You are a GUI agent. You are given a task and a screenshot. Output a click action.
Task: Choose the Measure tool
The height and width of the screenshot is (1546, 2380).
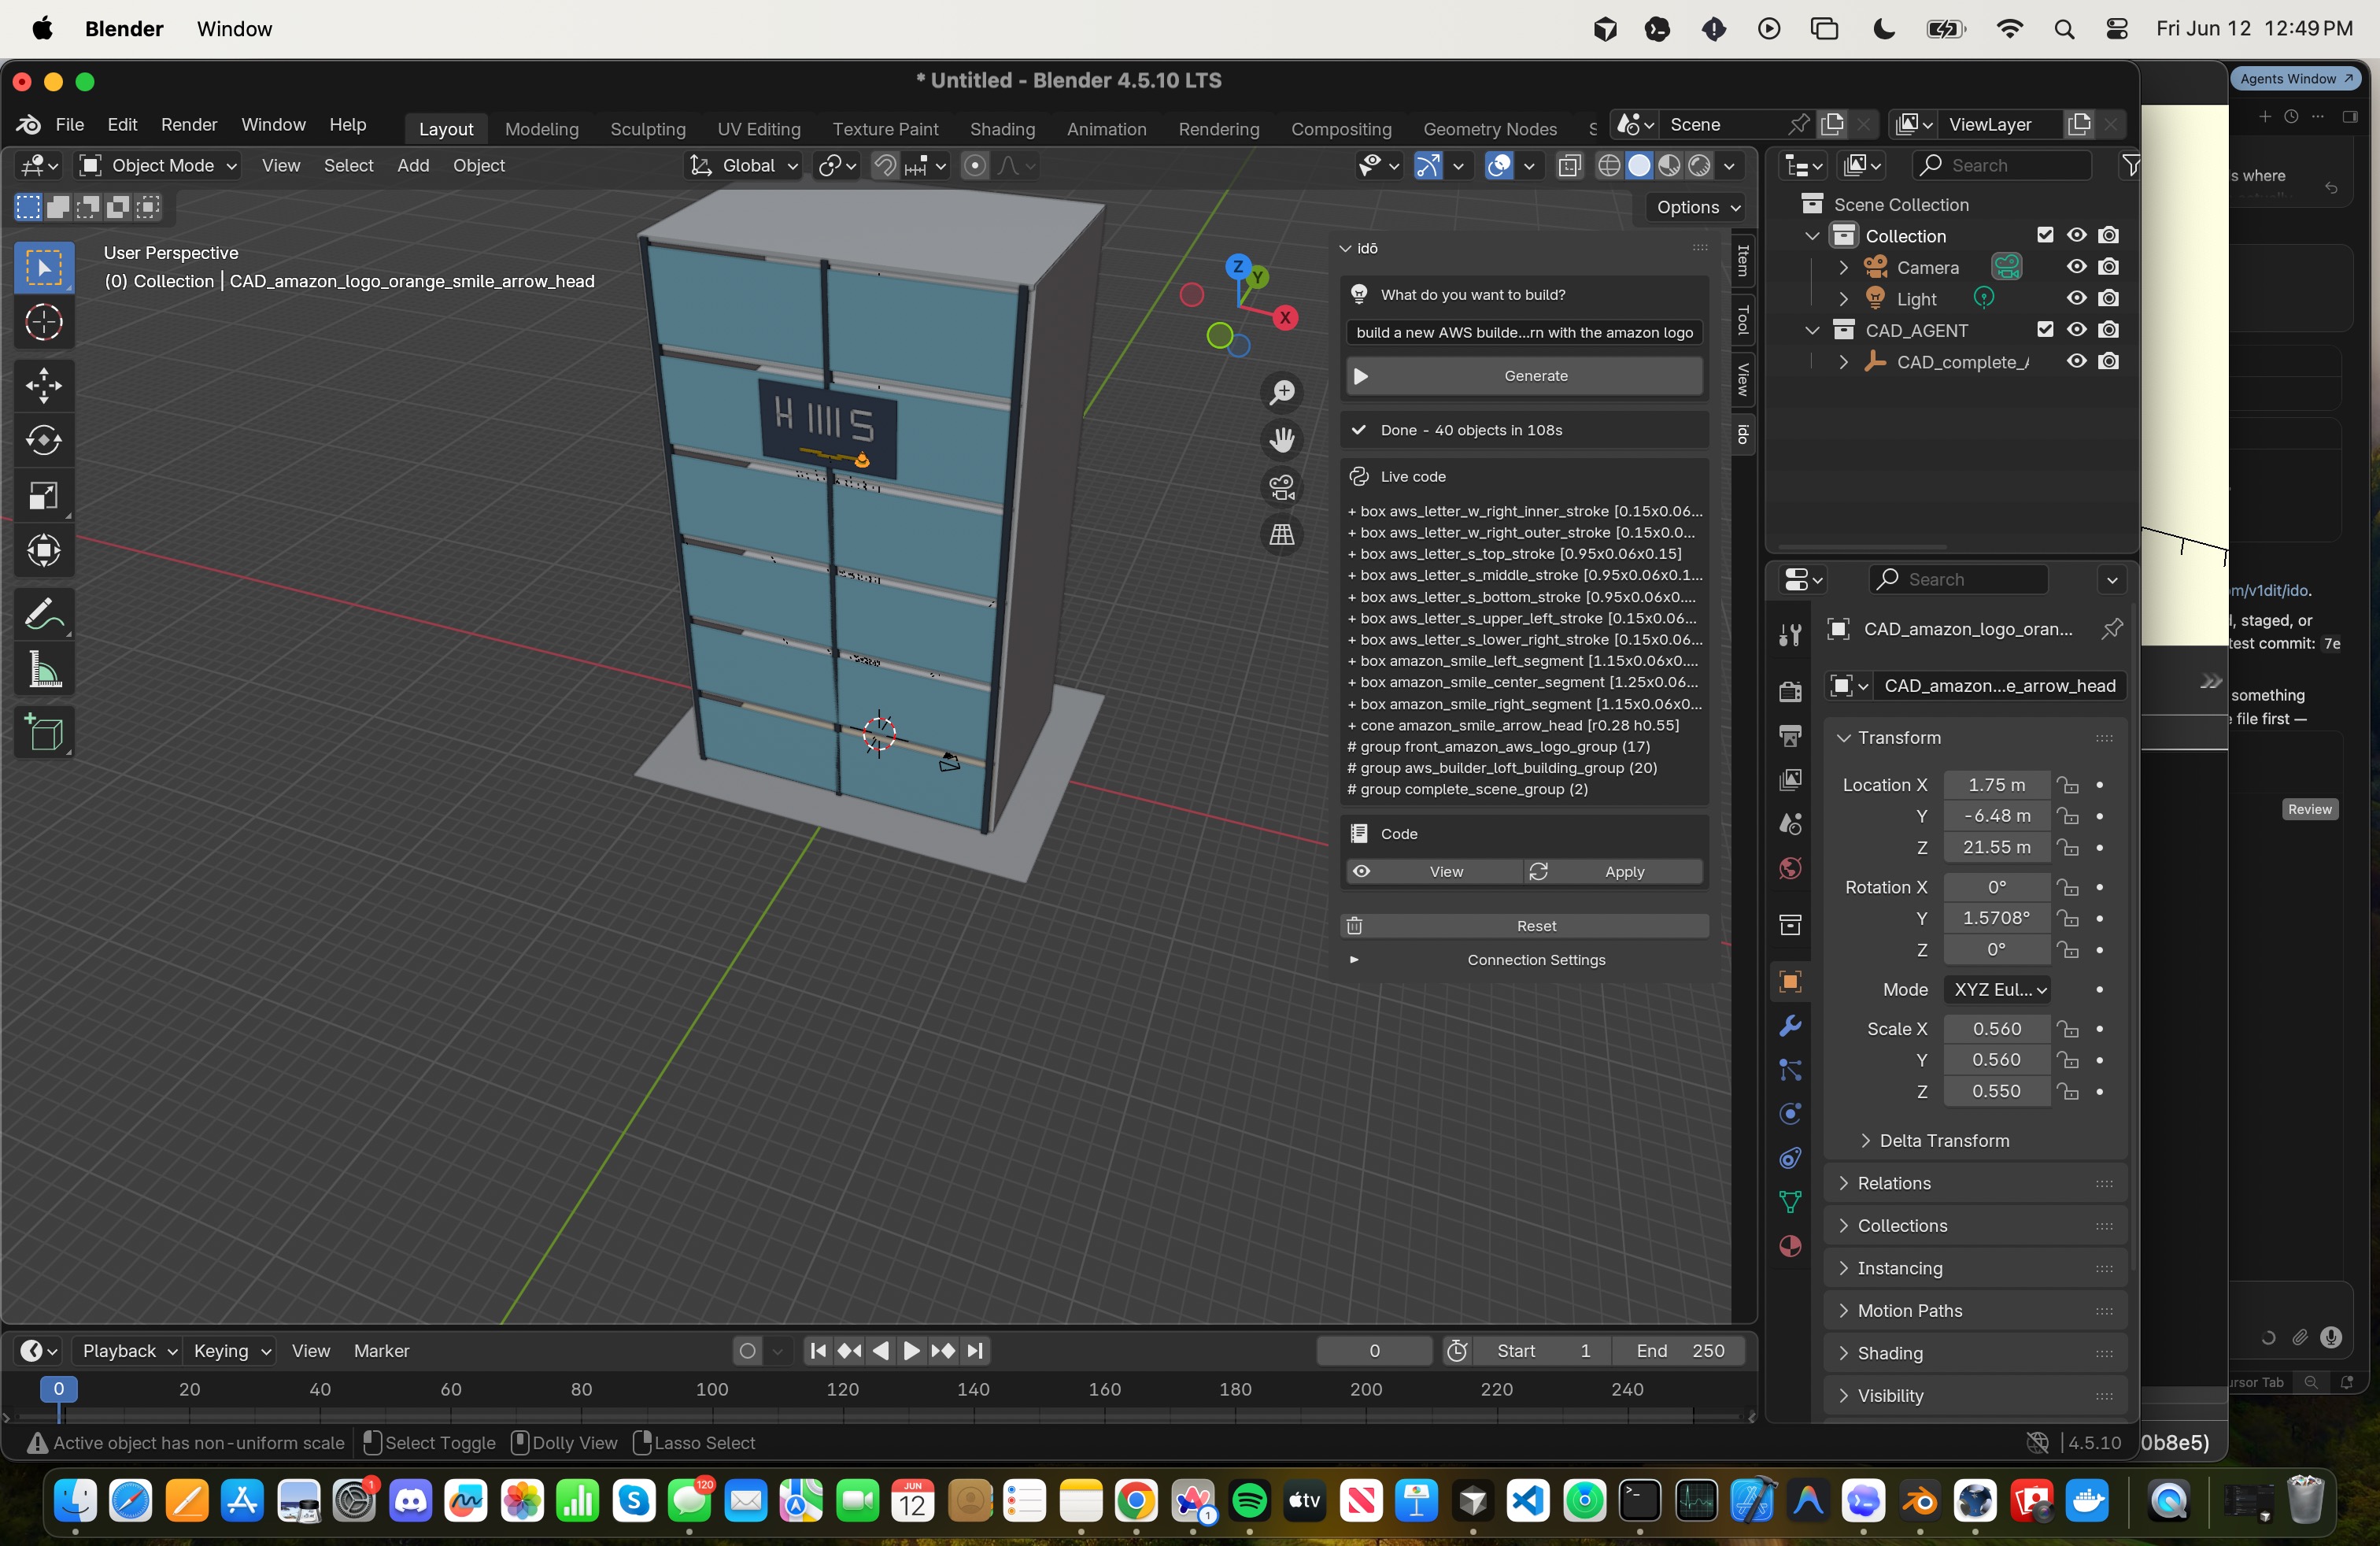[44, 669]
